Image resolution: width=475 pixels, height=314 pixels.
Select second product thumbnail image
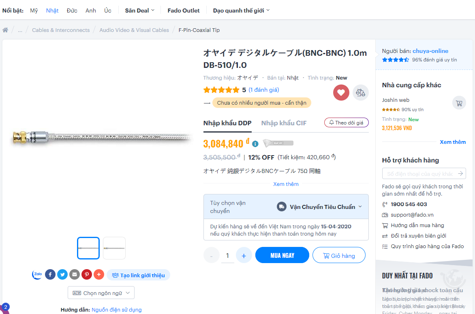coord(114,248)
